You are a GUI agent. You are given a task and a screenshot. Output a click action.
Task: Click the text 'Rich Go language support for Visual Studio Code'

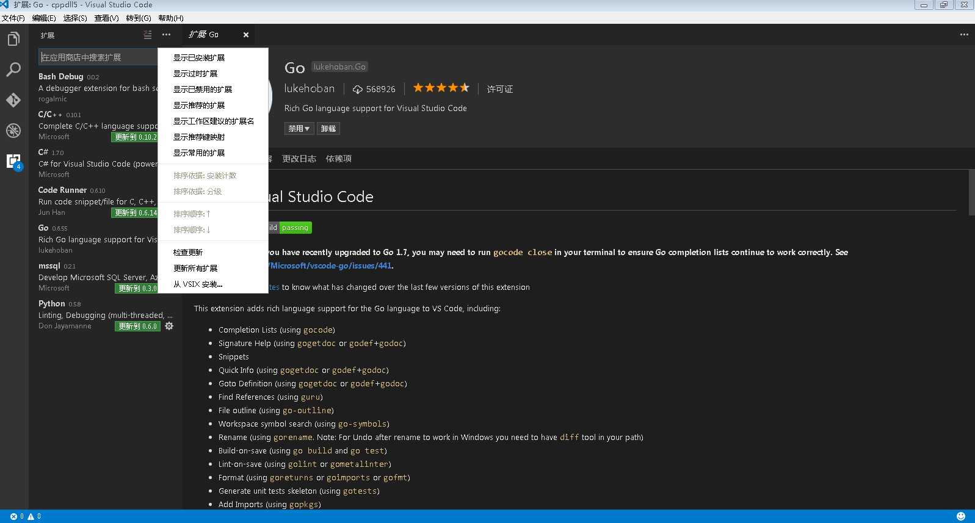click(375, 108)
